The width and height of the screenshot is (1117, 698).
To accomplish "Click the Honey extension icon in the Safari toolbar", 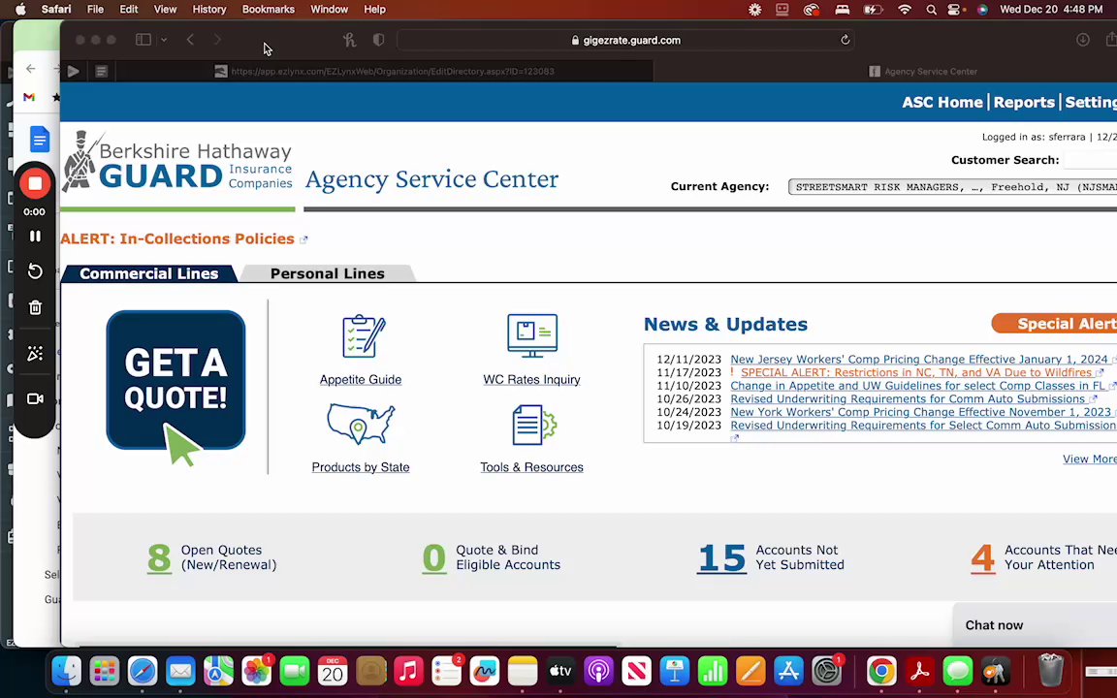I will click(x=349, y=40).
